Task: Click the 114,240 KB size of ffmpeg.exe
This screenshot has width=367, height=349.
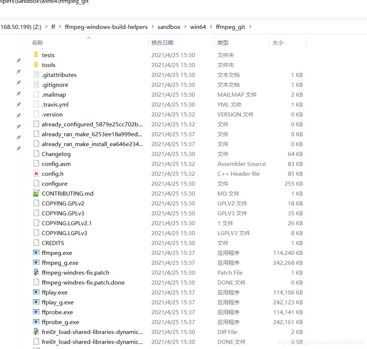Action: 288,253
